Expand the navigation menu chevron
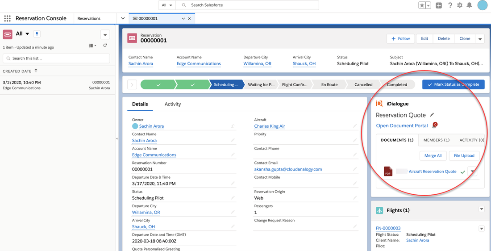This screenshot has height=251, width=491. pos(123,18)
